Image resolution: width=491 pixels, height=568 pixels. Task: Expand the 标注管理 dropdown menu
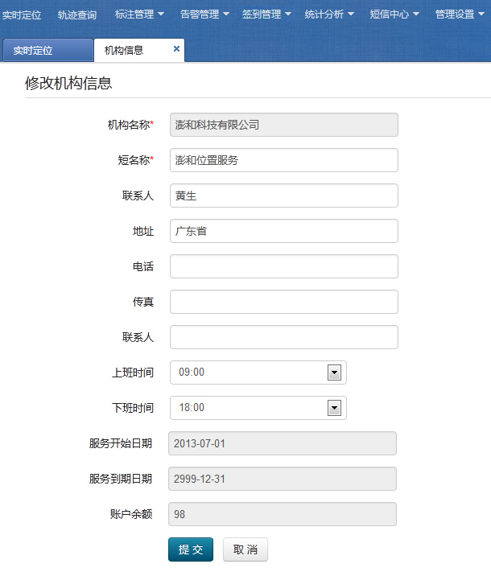click(x=139, y=14)
